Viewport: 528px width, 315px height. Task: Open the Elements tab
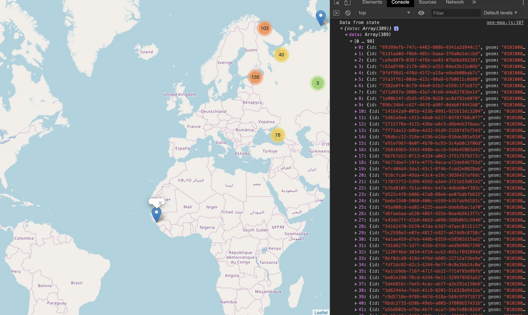tap(372, 2)
